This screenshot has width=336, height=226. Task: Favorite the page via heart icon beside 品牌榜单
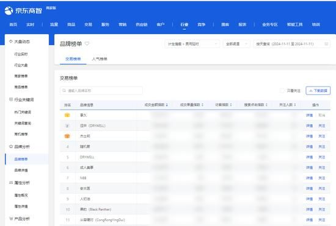87,44
